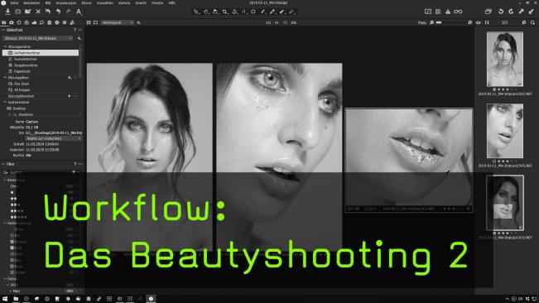
Task: Open the Details tool tab magnifier icon
Action: [41, 22]
